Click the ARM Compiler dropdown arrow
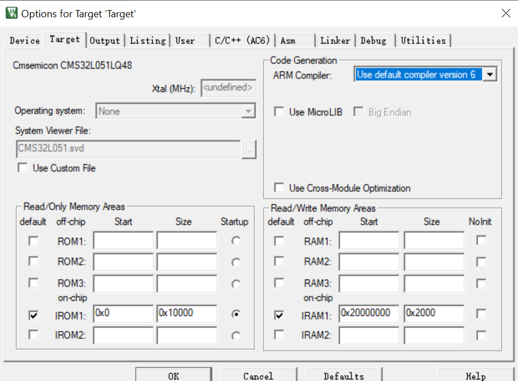518x381 pixels. (x=490, y=74)
